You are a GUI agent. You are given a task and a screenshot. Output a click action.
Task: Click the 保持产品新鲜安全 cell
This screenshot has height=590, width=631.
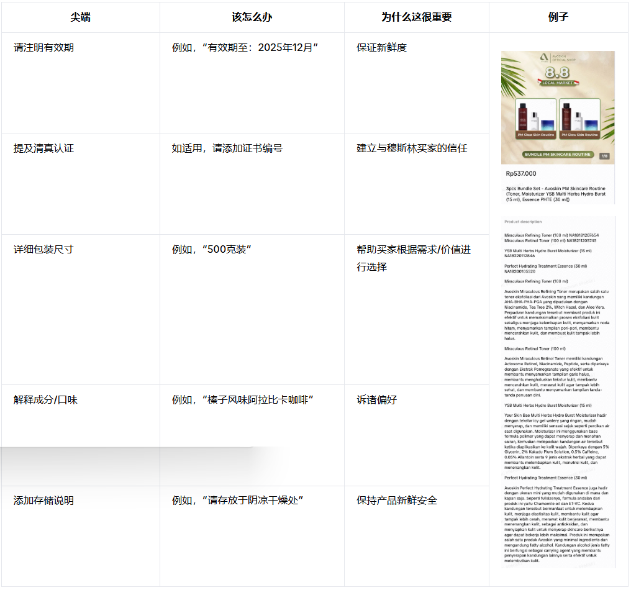396,501
